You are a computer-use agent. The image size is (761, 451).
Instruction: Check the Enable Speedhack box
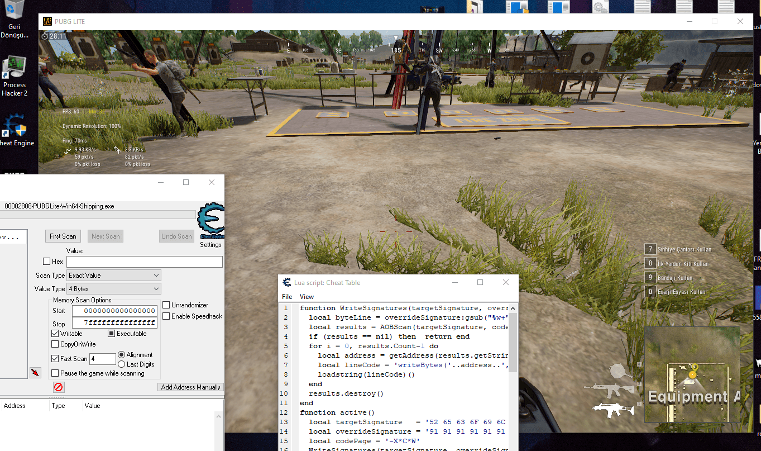click(166, 316)
